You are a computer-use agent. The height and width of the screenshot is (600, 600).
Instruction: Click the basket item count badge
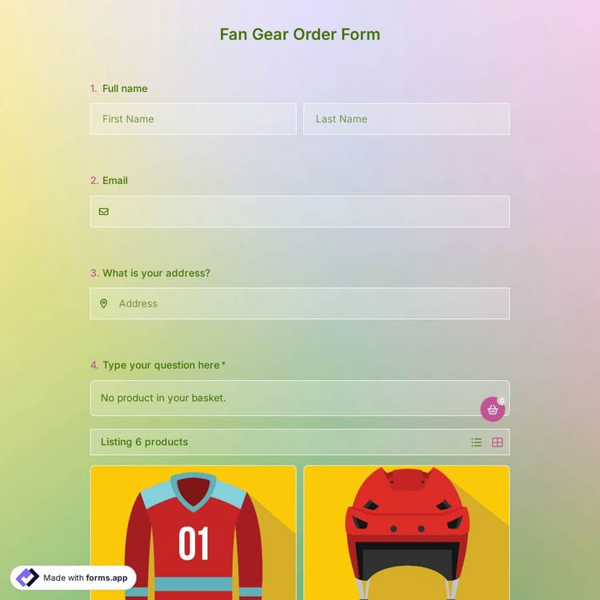click(x=502, y=400)
